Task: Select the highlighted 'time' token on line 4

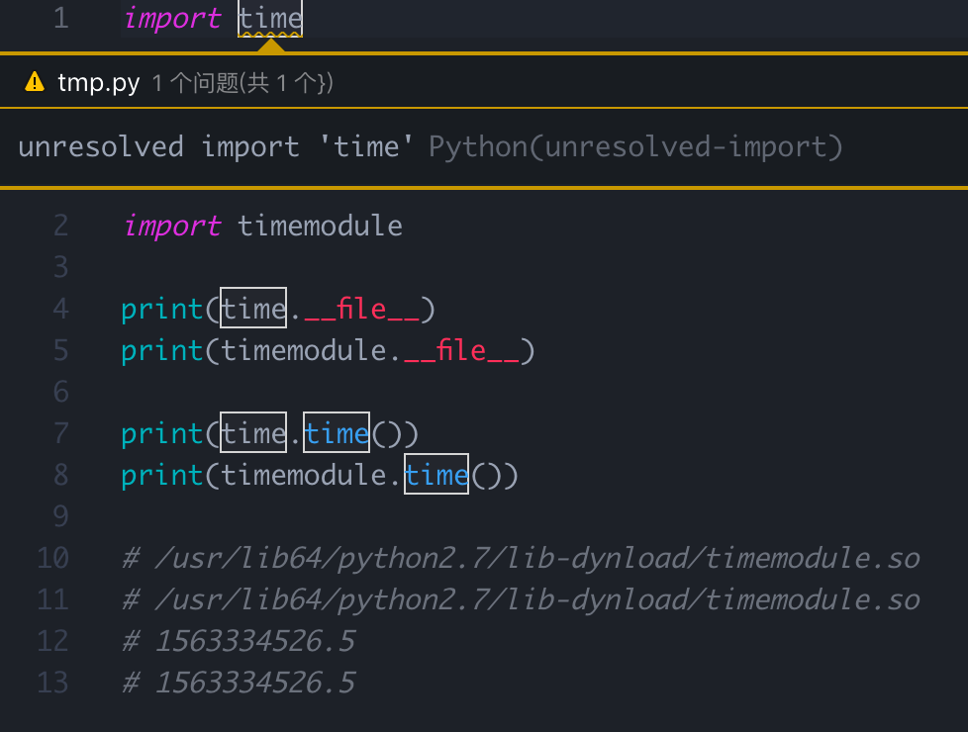Action: tap(252, 309)
